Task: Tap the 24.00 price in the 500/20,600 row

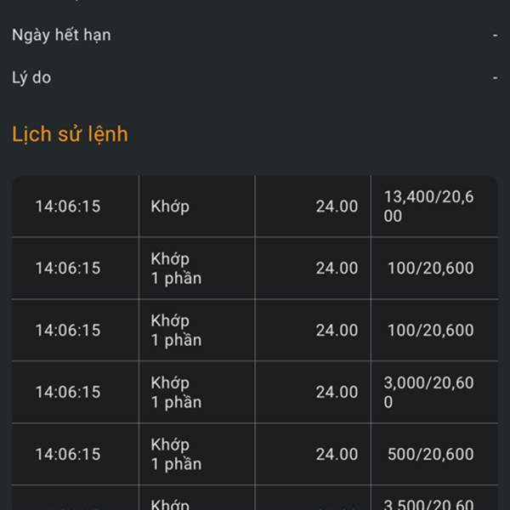Action: pyautogui.click(x=337, y=454)
